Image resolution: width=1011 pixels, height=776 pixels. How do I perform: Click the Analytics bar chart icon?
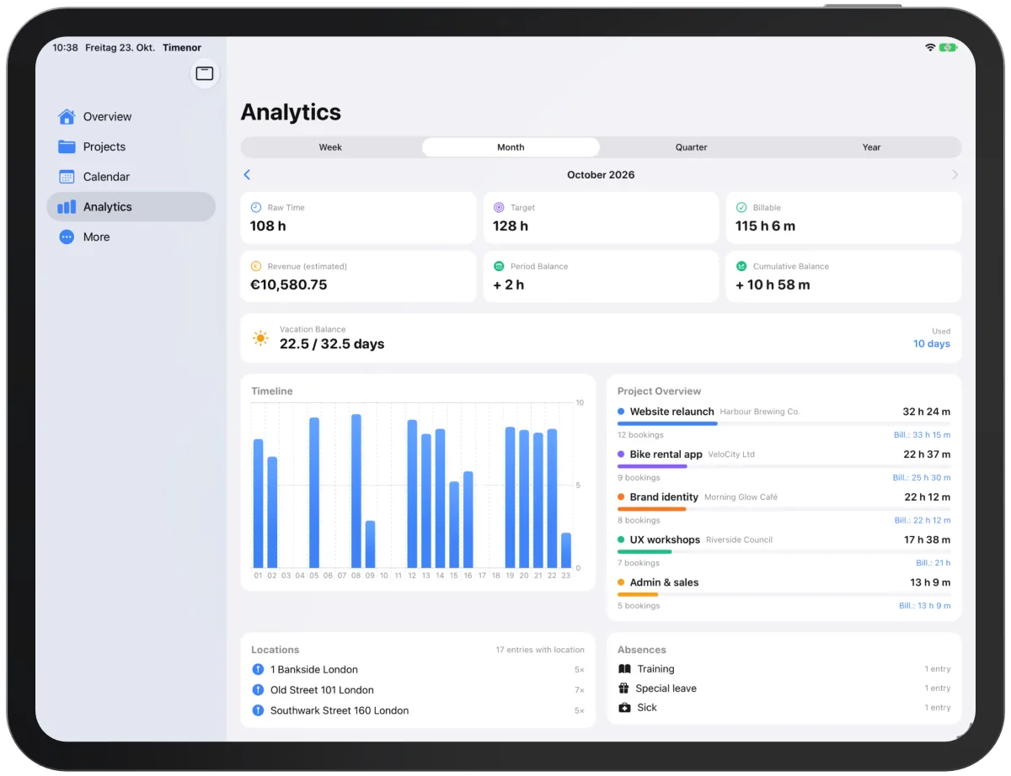click(67, 207)
